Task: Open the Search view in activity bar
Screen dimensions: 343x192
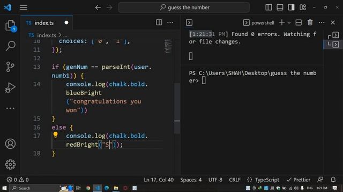Action: click(10, 46)
